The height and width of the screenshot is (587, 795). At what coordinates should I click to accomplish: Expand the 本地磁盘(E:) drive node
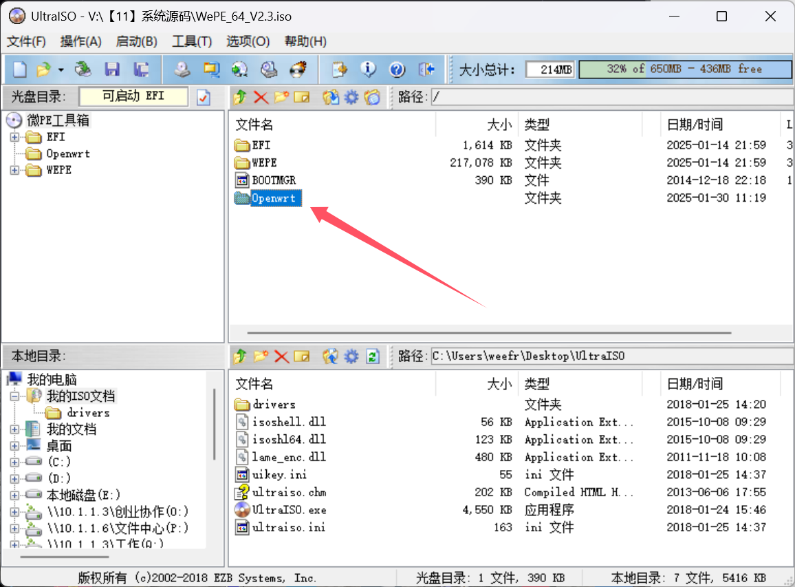[14, 495]
